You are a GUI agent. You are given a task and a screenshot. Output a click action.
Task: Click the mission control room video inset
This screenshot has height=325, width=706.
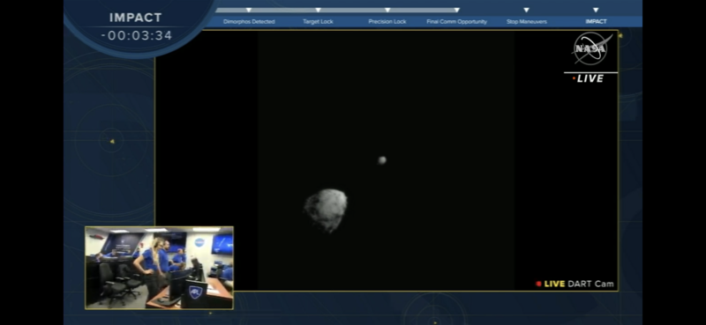160,268
